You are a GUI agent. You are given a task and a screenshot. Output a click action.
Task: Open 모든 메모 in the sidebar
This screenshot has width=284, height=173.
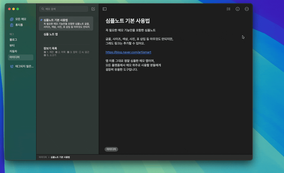pyautogui.click(x=20, y=19)
